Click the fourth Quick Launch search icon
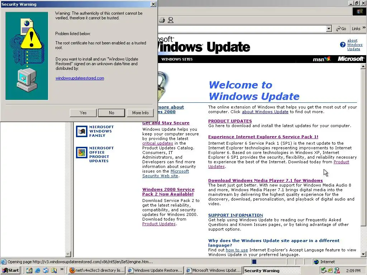Image resolution: width=367 pixels, height=275 pixels. pyautogui.click(x=54, y=270)
